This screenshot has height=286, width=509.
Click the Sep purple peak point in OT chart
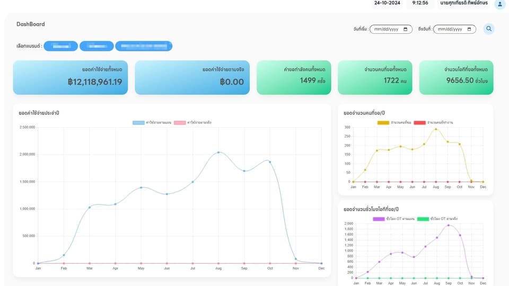449,225
